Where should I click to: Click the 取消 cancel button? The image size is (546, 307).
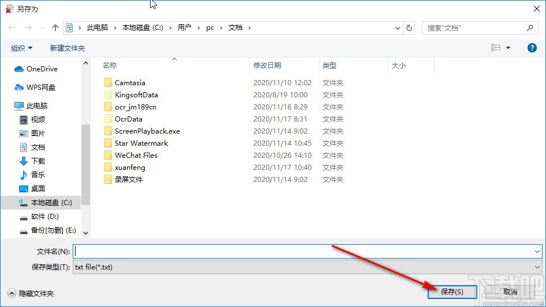[x=510, y=291]
